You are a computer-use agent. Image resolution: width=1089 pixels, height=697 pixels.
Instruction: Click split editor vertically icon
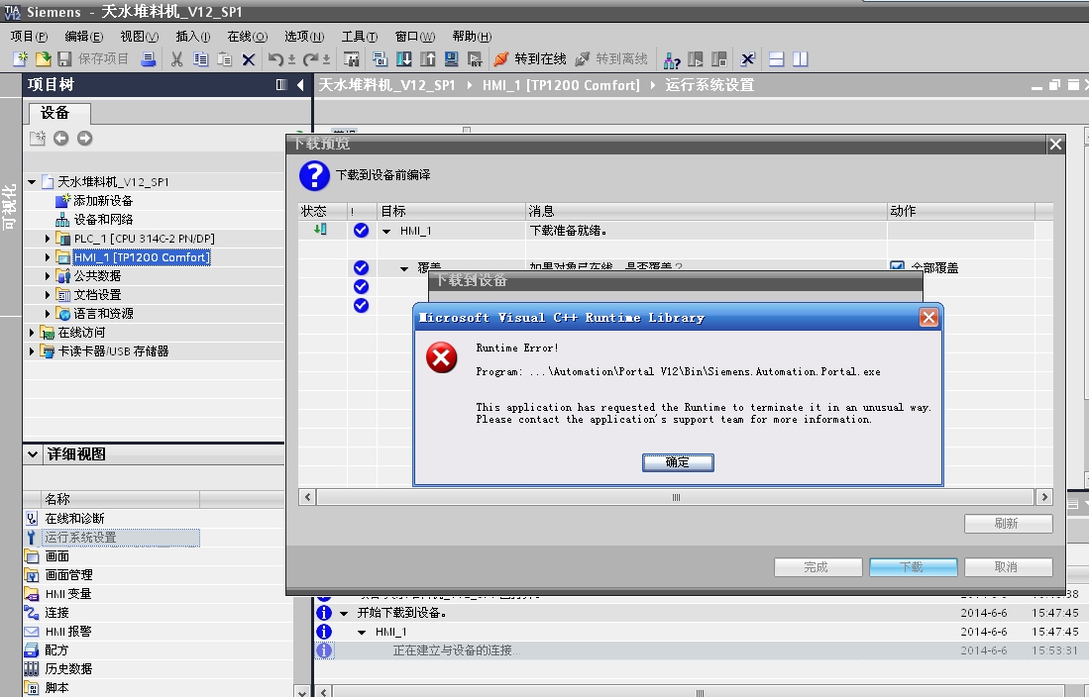tap(800, 59)
